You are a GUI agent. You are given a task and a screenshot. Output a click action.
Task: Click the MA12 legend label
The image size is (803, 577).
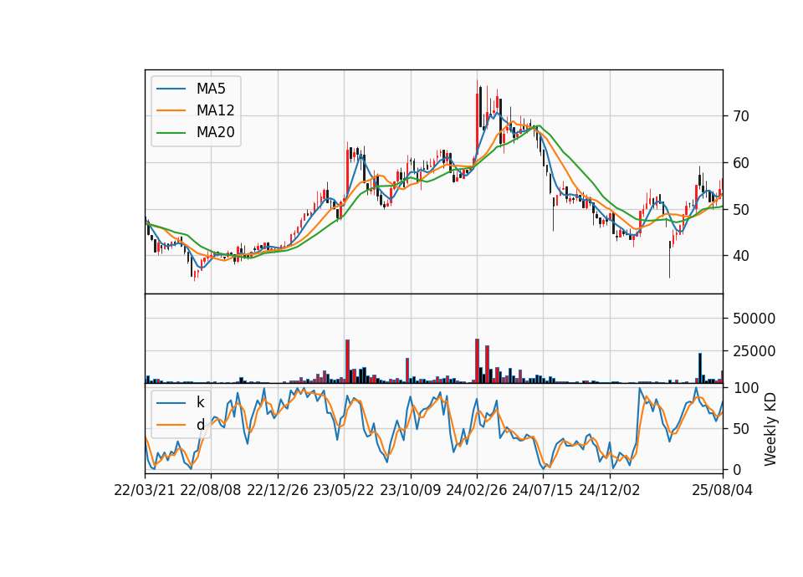coord(215,110)
